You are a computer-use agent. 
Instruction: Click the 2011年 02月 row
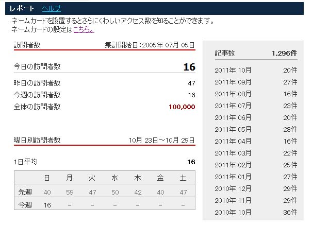[256, 165]
